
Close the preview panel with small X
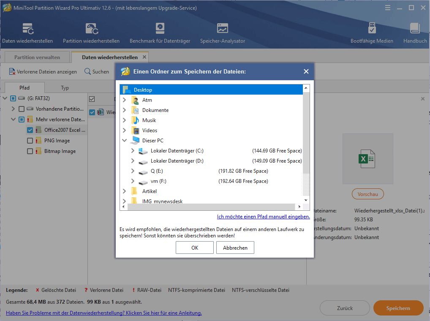pos(422,99)
